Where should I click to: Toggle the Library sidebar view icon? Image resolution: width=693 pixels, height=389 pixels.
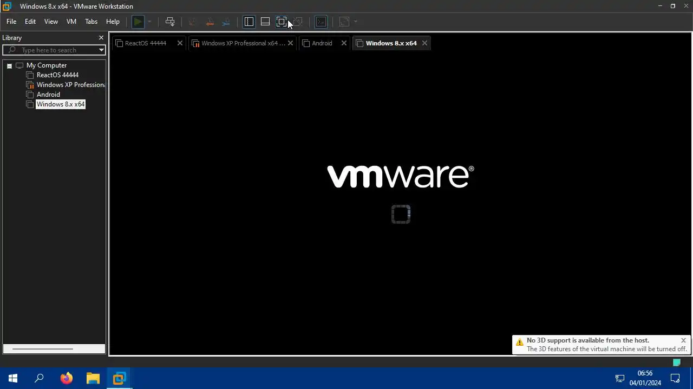point(249,22)
